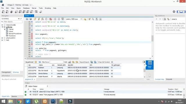
Task: Toggle invisible characters display
Action: 97,19
